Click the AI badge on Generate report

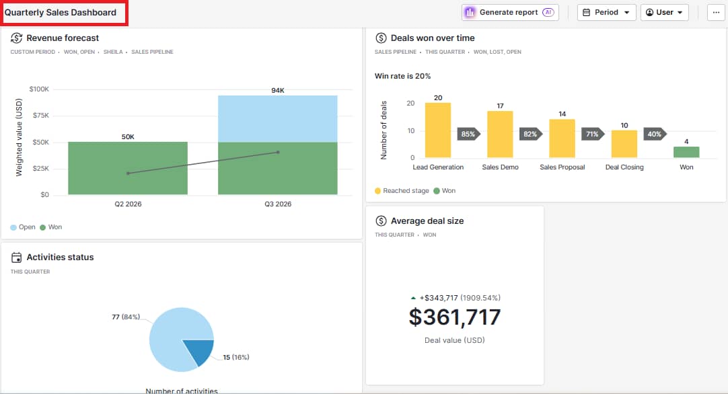tap(548, 13)
